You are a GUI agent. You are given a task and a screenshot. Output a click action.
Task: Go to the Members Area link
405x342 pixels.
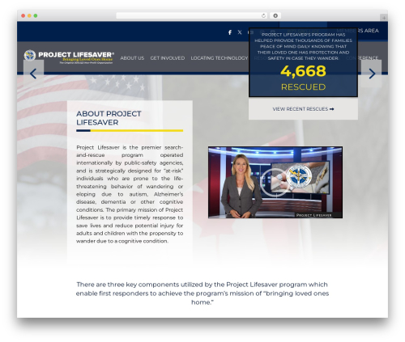click(357, 31)
